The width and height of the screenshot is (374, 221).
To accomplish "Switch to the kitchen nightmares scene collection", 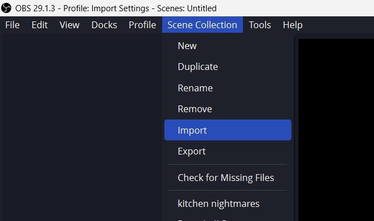I will 228,204.
